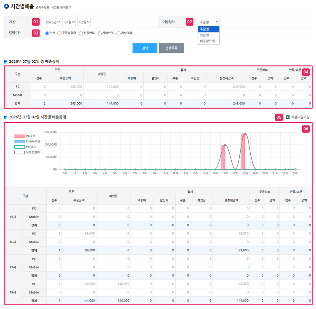
Task: Click PC row label in summary table
Action: pos(18,87)
